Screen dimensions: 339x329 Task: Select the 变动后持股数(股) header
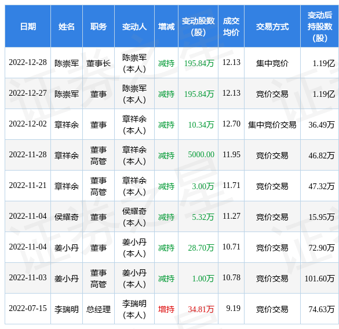[319, 27]
